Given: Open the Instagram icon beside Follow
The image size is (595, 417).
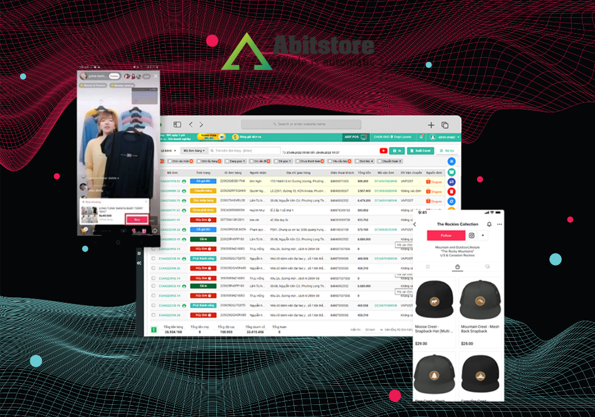Looking at the screenshot, I should [x=471, y=235].
